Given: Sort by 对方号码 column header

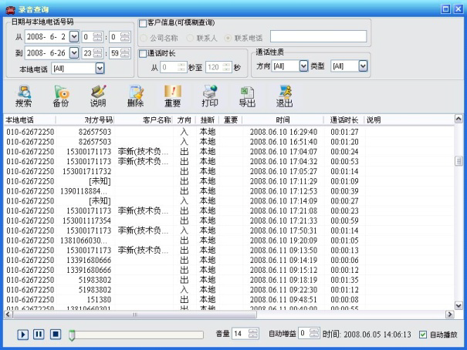Looking at the screenshot, I should click(85, 120).
